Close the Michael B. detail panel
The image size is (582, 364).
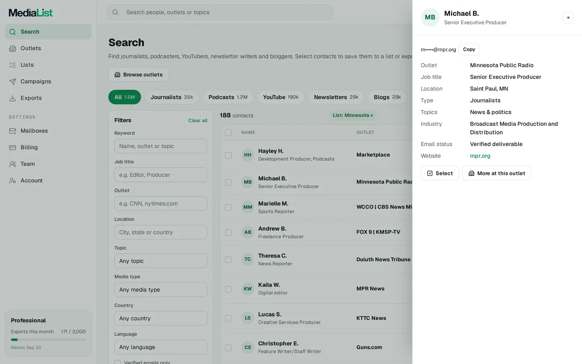click(x=568, y=17)
